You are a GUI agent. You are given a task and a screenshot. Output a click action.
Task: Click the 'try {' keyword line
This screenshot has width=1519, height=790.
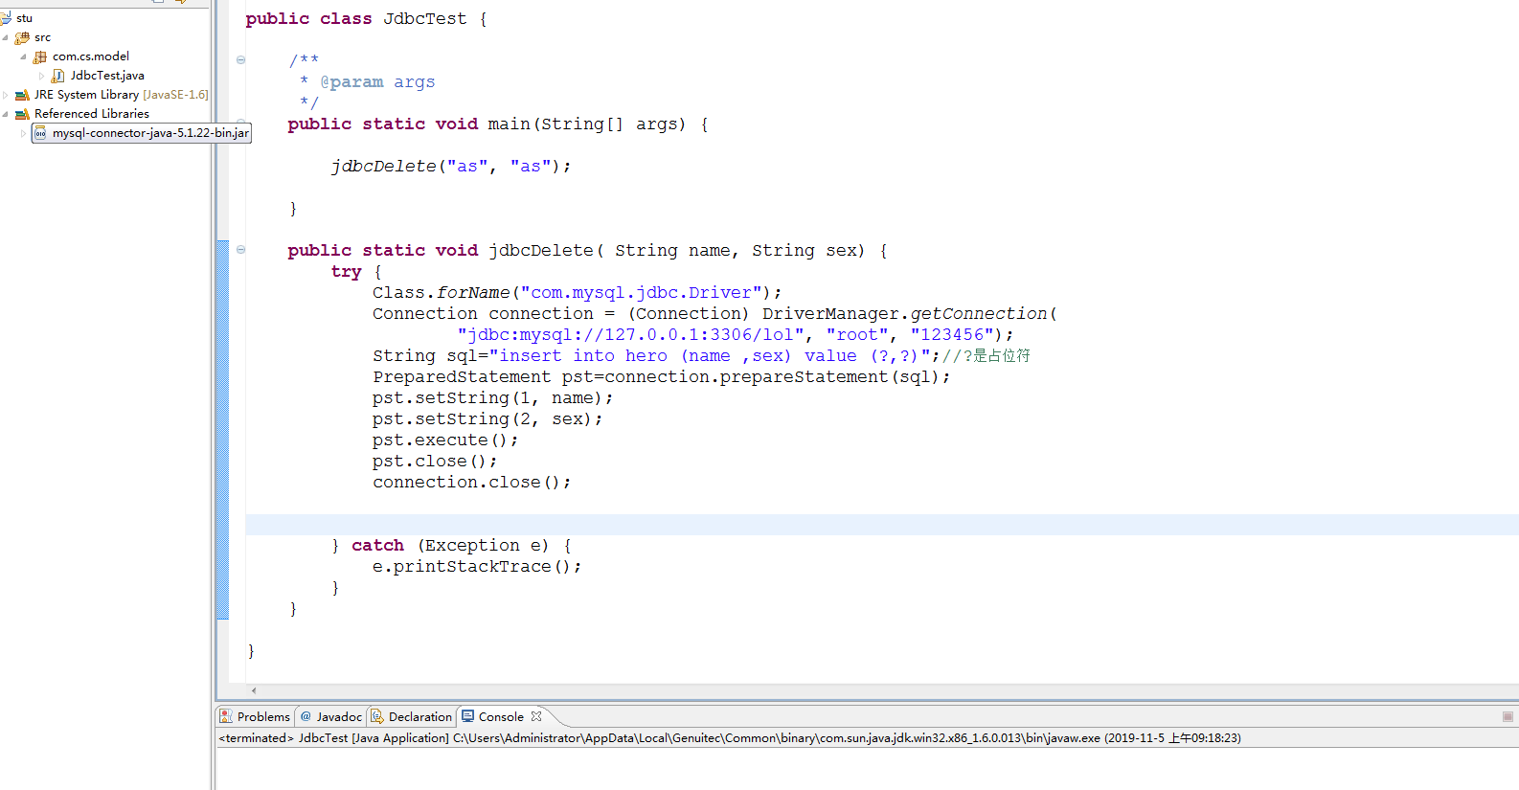click(356, 272)
